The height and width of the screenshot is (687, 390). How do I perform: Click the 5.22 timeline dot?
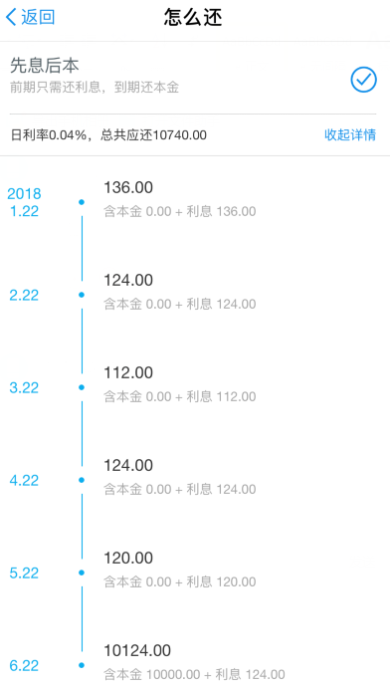tap(82, 572)
